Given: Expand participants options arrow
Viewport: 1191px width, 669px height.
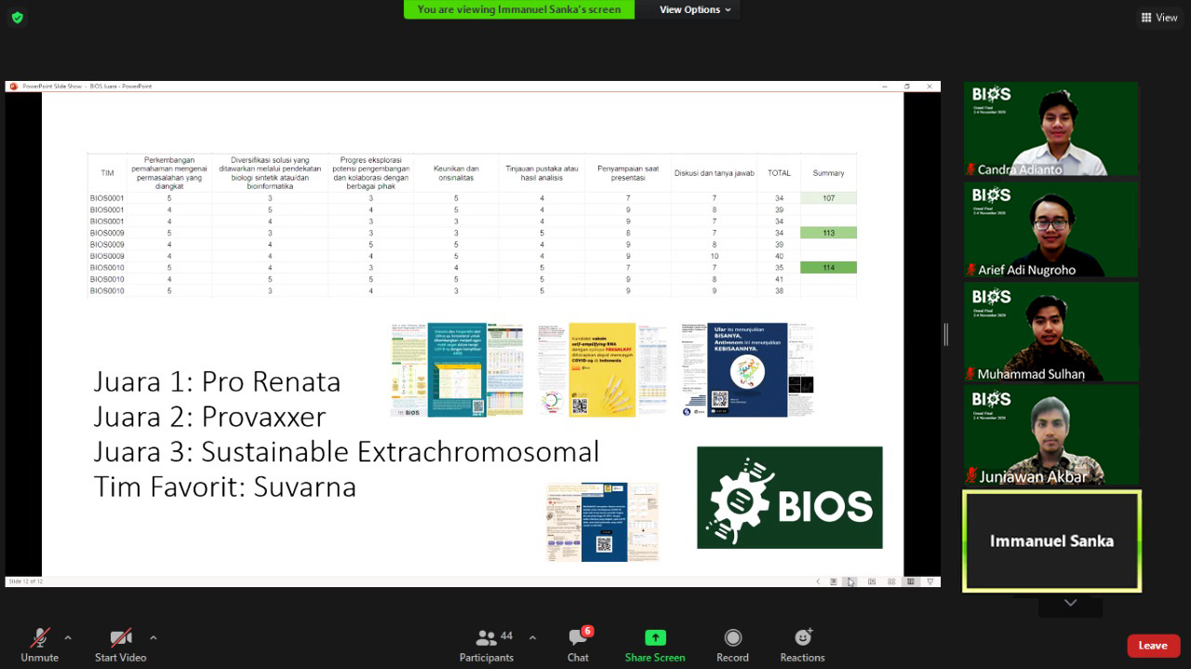Looking at the screenshot, I should pos(532,638).
